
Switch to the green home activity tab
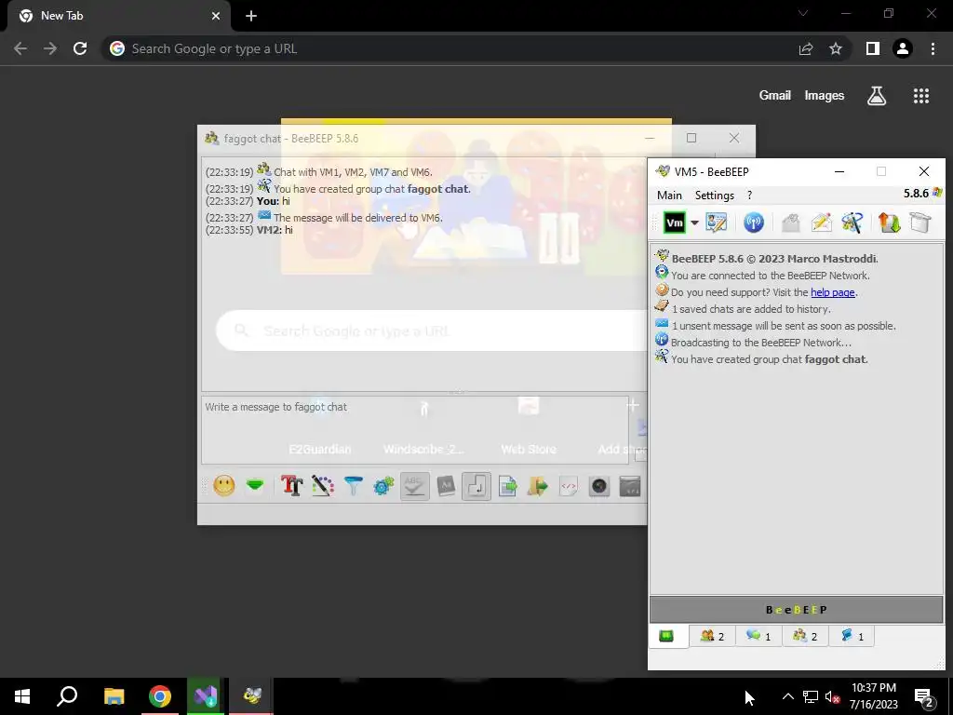pyautogui.click(x=666, y=636)
